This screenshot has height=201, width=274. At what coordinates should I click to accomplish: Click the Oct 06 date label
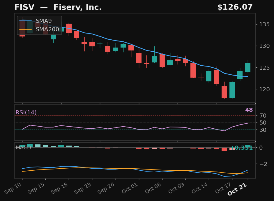click(x=153, y=188)
